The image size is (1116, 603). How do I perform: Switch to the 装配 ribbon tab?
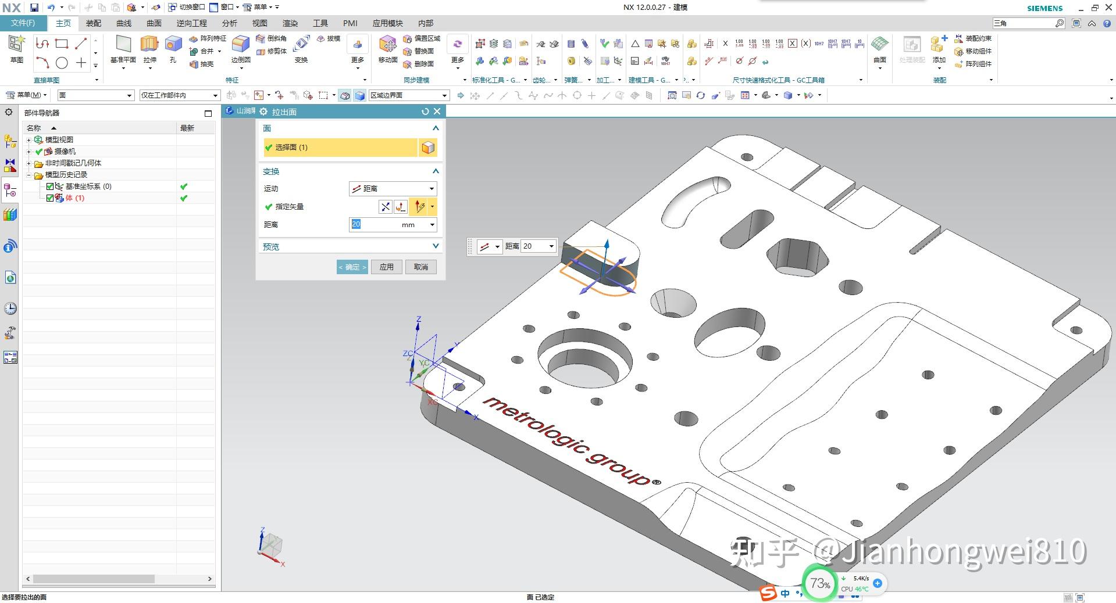[x=94, y=23]
